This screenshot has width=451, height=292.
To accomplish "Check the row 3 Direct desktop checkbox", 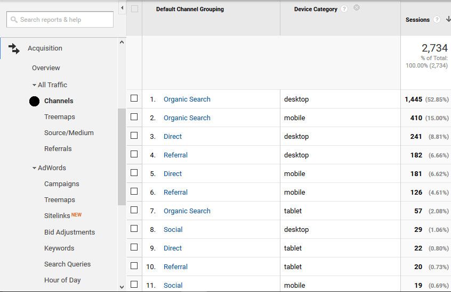I will [x=134, y=136].
